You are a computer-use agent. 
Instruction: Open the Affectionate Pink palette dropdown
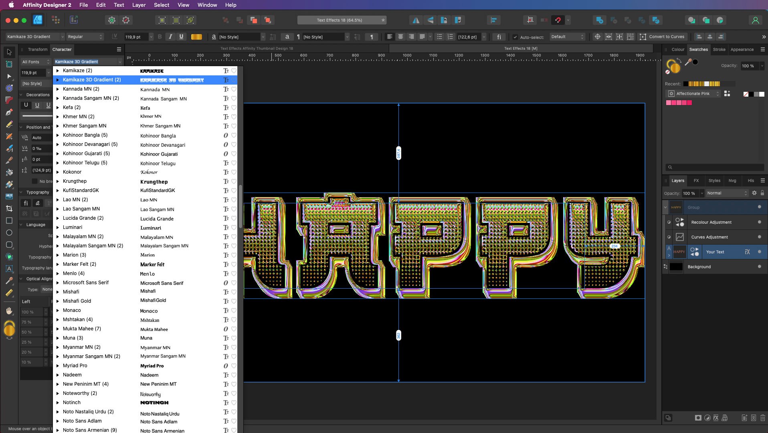[x=693, y=93]
